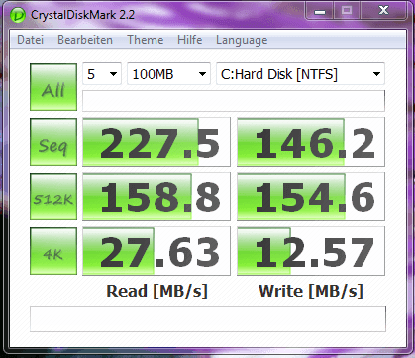Start the 512K benchmark test
This screenshot has height=358, width=415.
53,196
